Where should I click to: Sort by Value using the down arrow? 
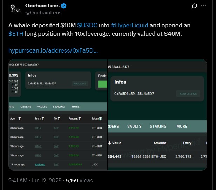point(110,143)
